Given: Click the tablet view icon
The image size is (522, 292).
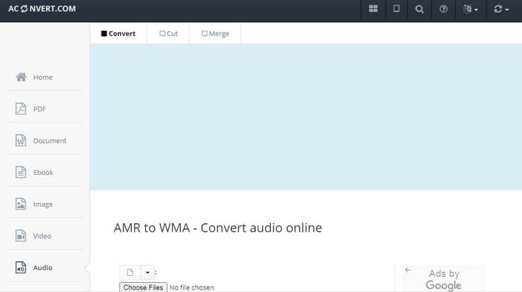Looking at the screenshot, I should [396, 9].
